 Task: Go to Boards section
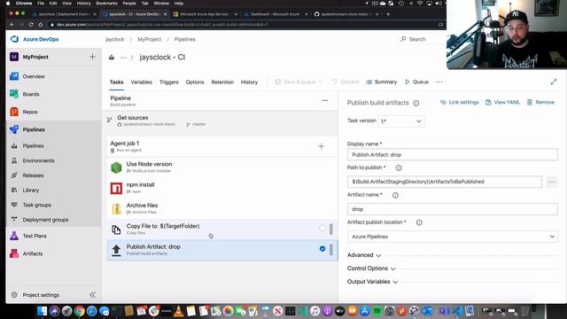pos(31,94)
